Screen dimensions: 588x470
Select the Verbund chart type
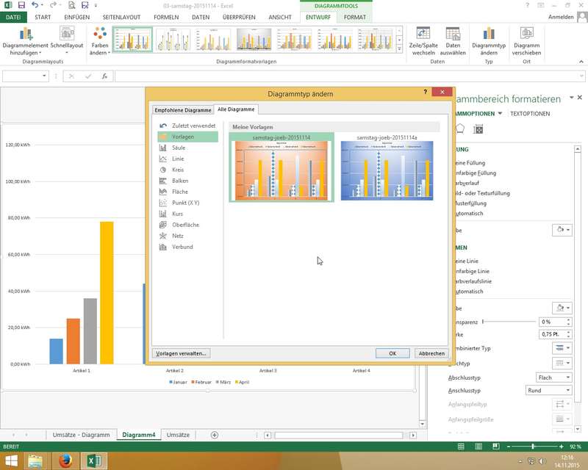point(182,247)
